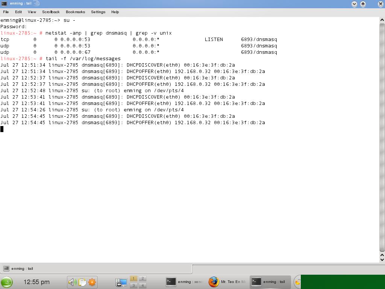
Task: Click the terminal scrollbar up arrow
Action: click(x=382, y=20)
